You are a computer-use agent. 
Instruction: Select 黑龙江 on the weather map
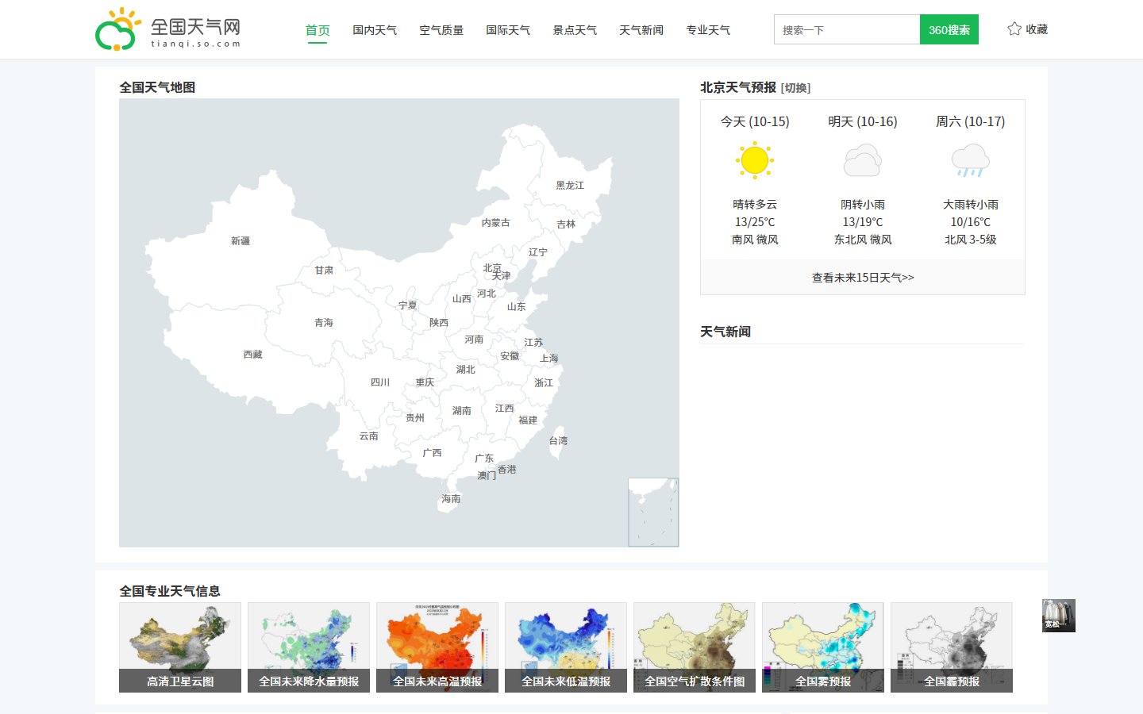570,186
